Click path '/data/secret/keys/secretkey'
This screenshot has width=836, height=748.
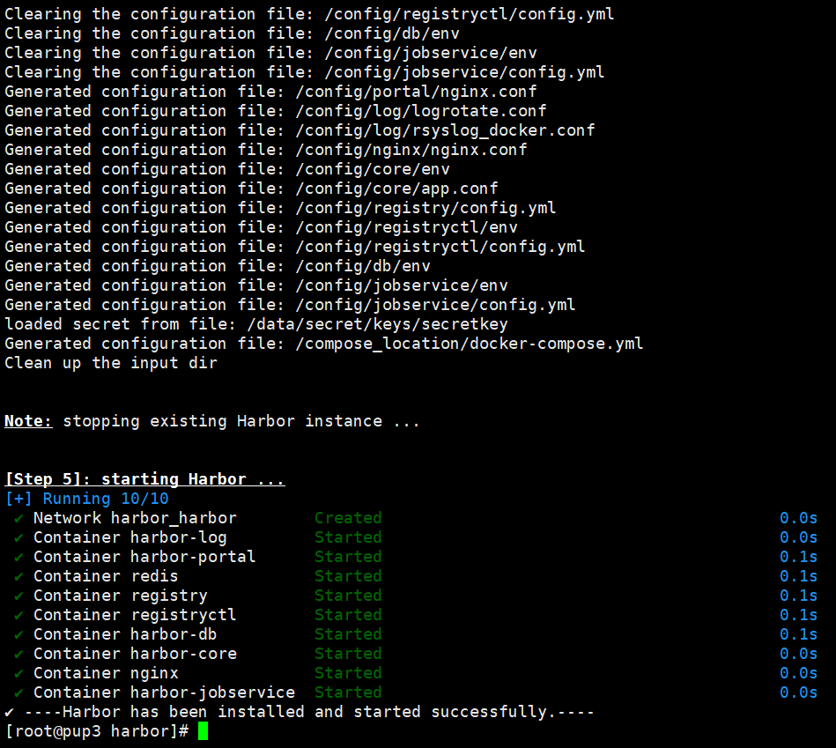378,323
